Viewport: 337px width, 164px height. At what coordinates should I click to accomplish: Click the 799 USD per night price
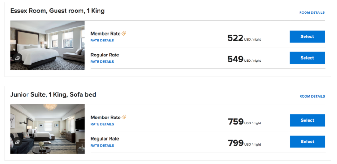pyautogui.click(x=244, y=143)
